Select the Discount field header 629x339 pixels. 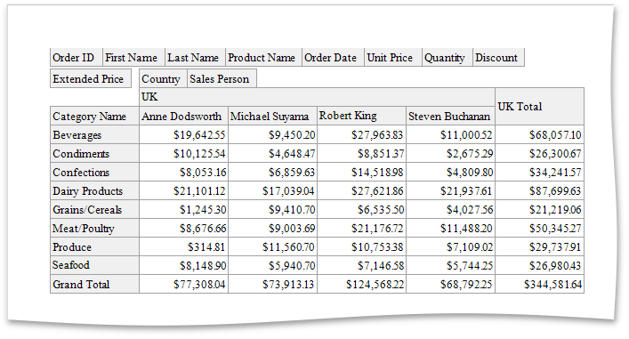[498, 57]
